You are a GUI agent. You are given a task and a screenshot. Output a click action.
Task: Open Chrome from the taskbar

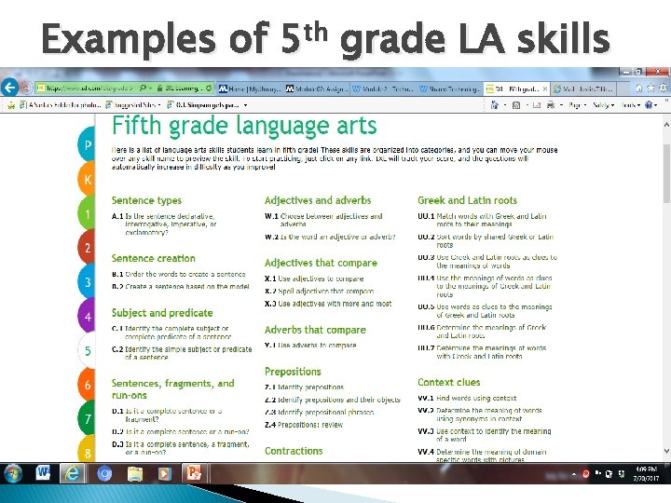(104, 474)
